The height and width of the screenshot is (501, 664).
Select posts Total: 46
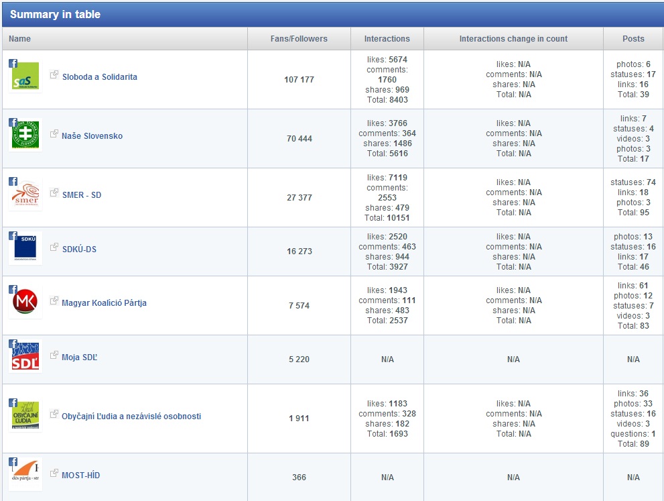coord(633,267)
